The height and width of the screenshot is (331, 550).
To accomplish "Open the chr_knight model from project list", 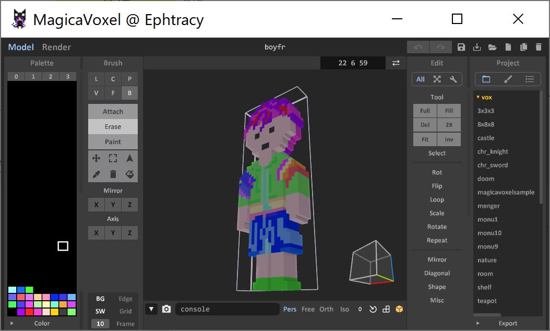I will (493, 151).
